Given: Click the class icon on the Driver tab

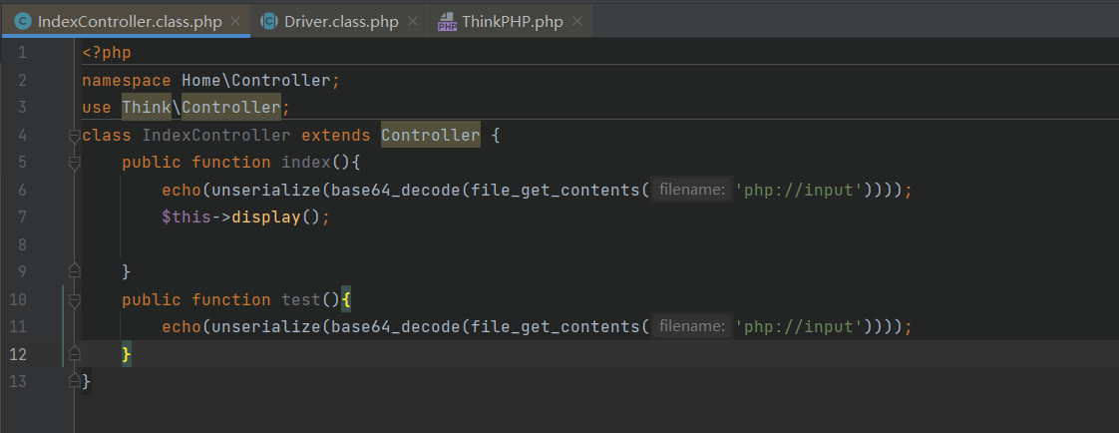Looking at the screenshot, I should coord(268,22).
